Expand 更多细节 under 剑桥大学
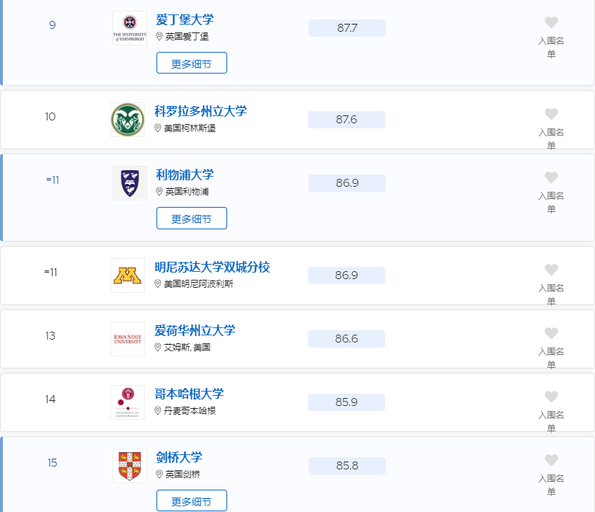This screenshot has width=595, height=512. point(192,500)
